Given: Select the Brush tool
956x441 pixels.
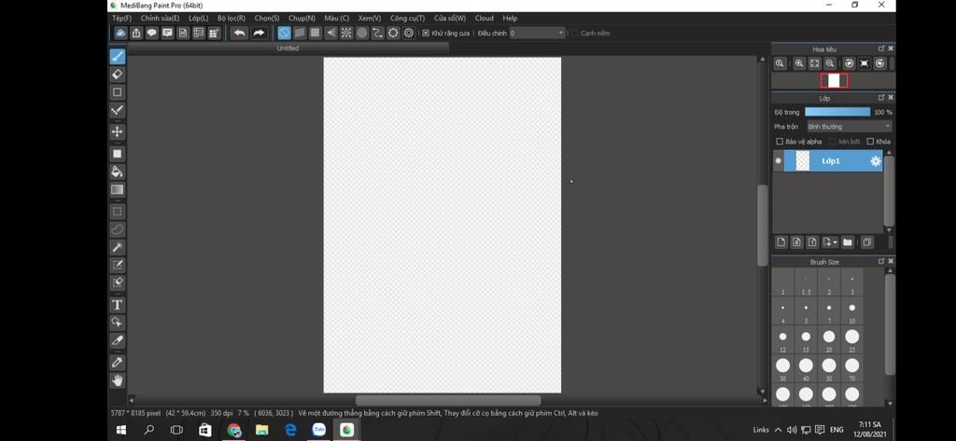Looking at the screenshot, I should point(117,57).
